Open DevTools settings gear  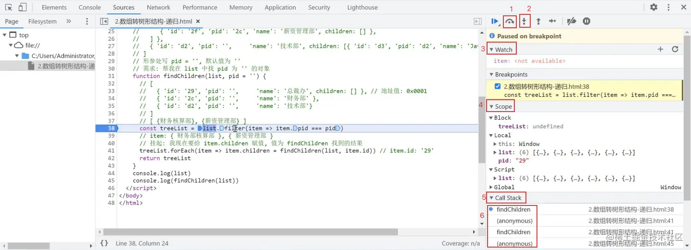tap(654, 7)
